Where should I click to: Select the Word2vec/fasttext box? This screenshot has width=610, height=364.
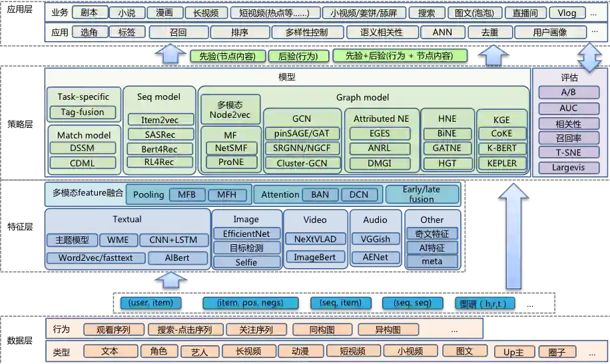pyautogui.click(x=96, y=258)
